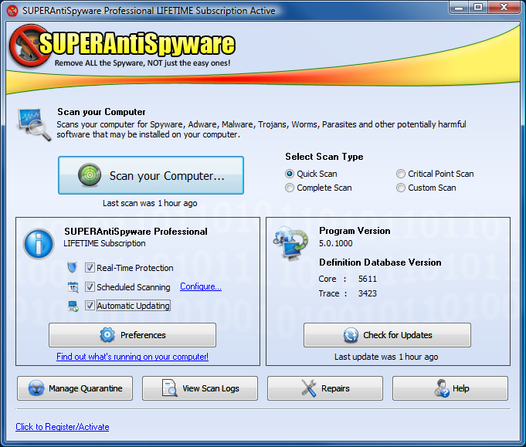Open View Scan Logs
Image resolution: width=526 pixels, height=447 pixels.
200,388
